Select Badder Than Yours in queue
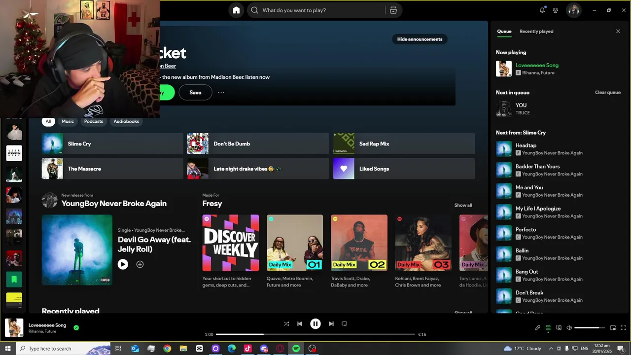 point(559,170)
